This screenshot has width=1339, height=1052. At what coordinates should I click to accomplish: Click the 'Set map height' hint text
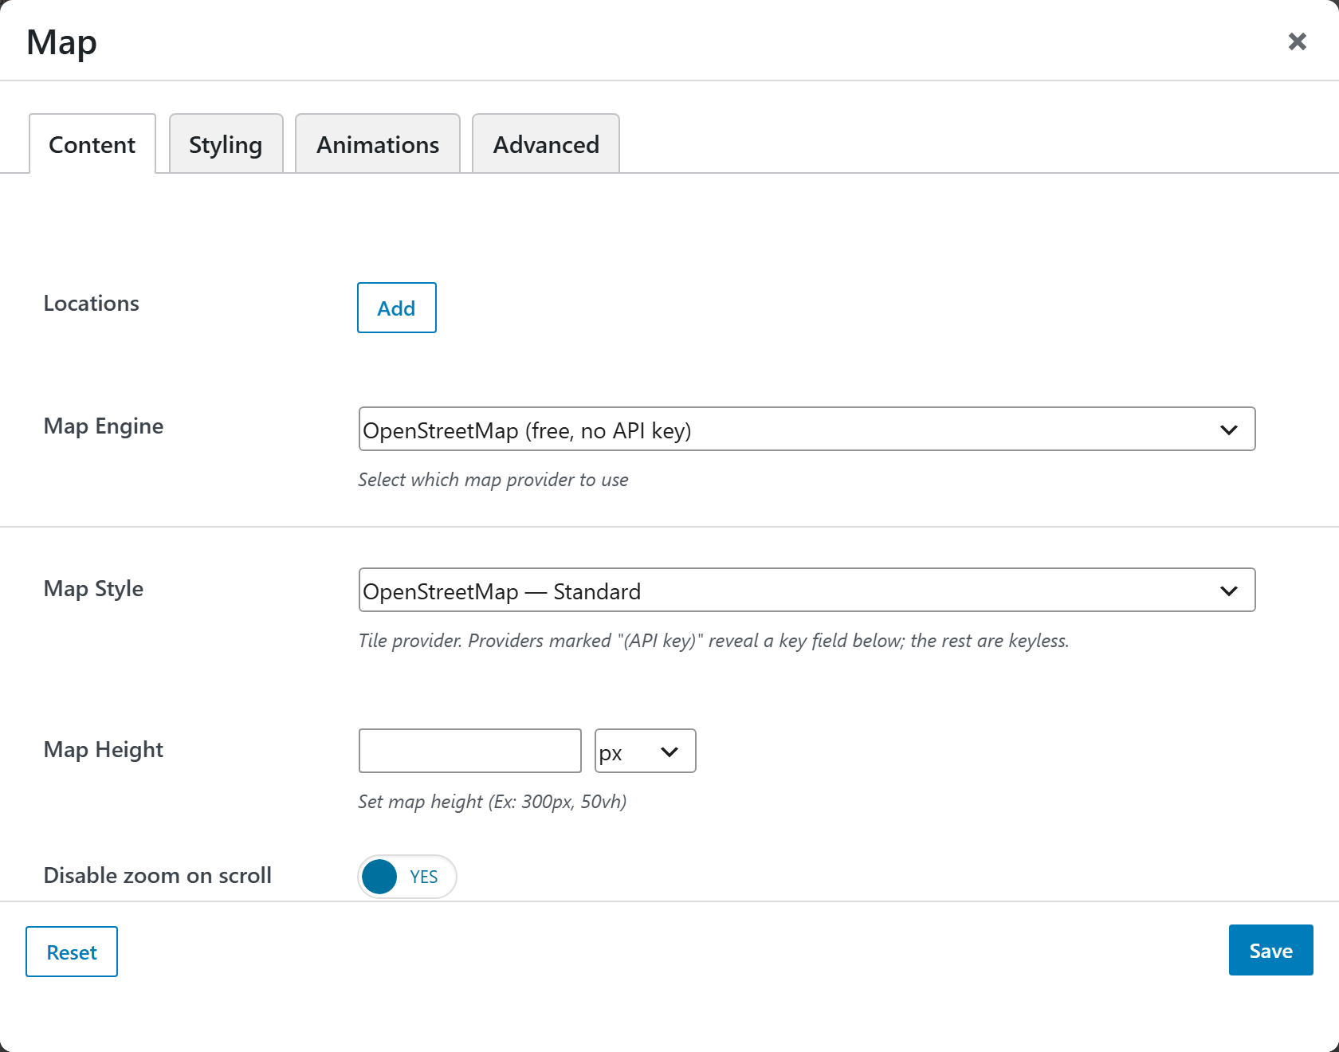tap(493, 802)
